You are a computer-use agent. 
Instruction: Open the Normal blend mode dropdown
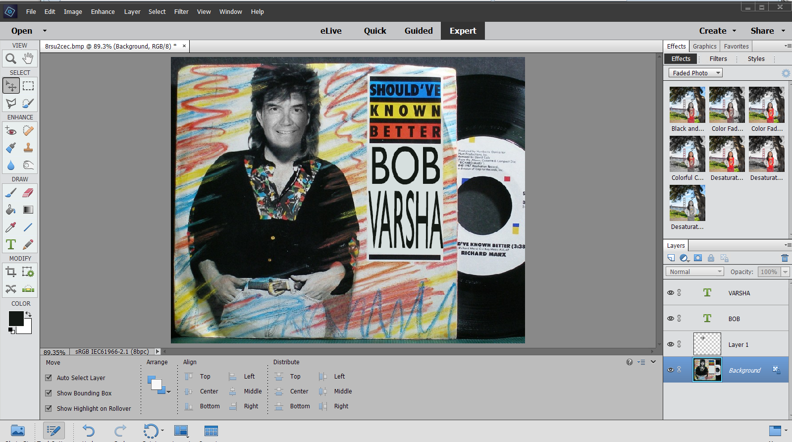tap(695, 272)
